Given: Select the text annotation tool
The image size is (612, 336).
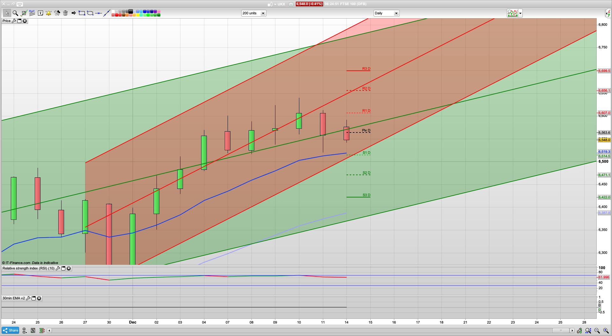Looking at the screenshot, I should point(40,13).
